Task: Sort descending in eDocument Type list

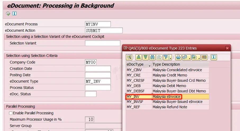Action: 145,57
